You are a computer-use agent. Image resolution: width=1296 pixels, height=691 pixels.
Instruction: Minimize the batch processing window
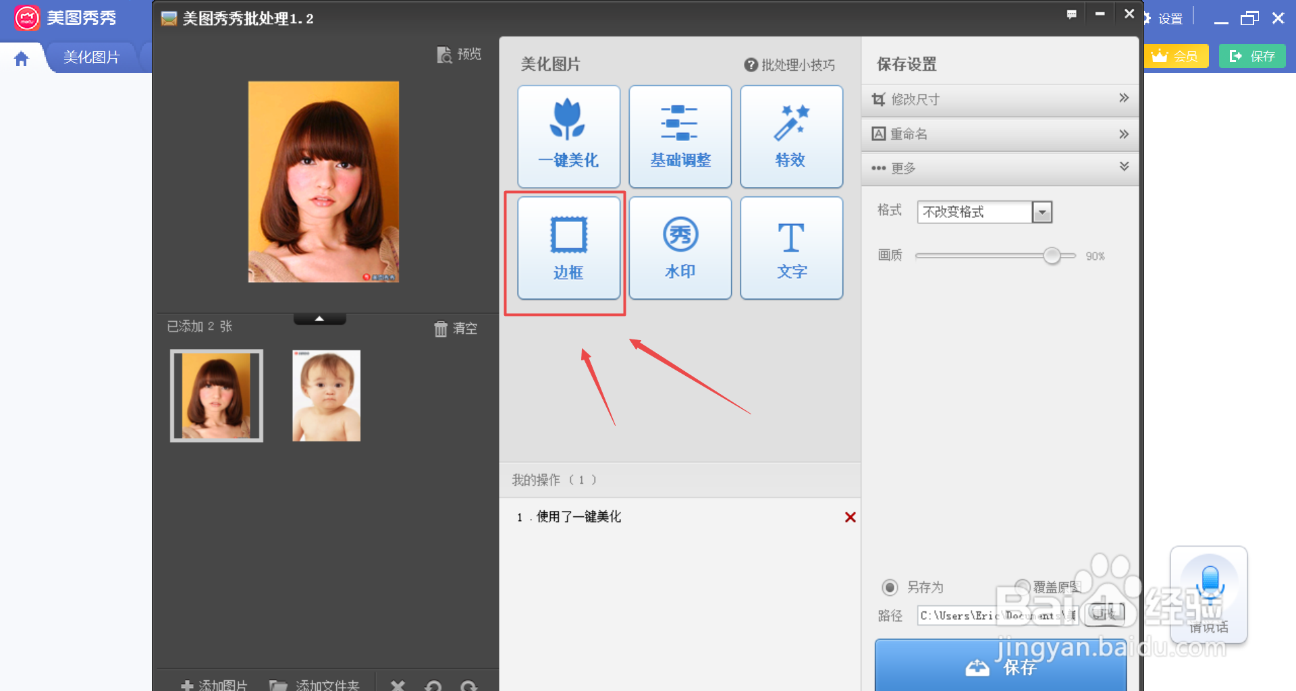click(1100, 13)
